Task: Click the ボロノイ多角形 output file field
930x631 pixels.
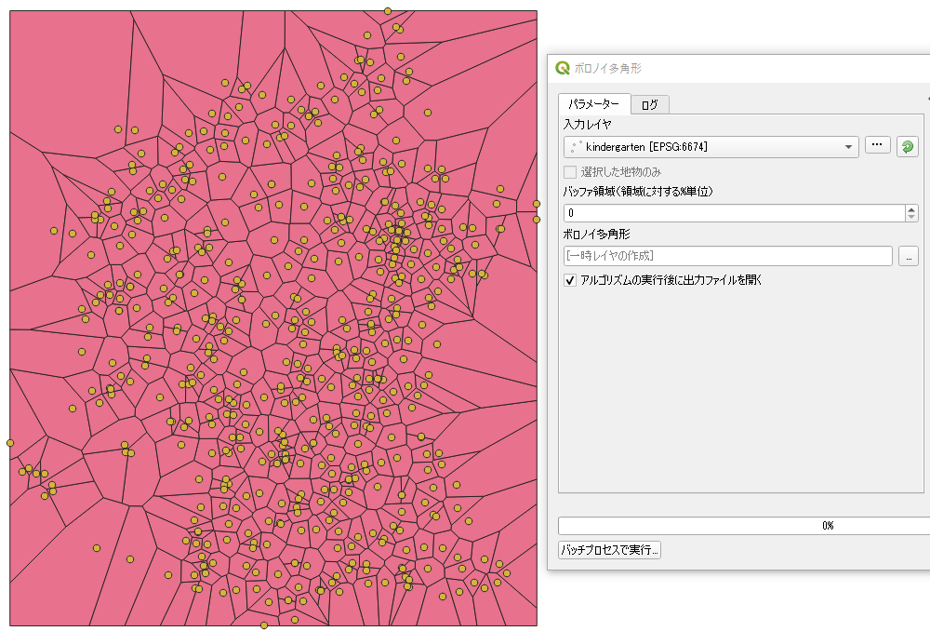Action: pos(728,256)
